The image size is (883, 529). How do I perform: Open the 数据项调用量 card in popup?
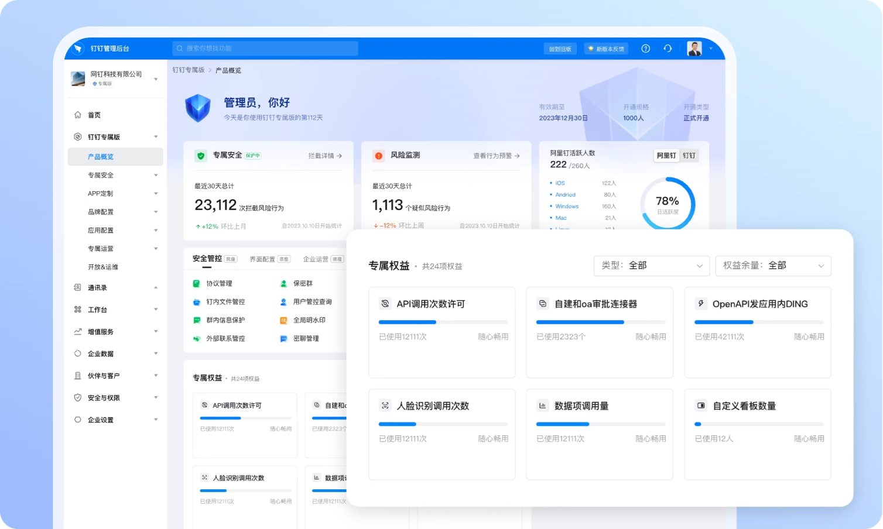pos(600,434)
